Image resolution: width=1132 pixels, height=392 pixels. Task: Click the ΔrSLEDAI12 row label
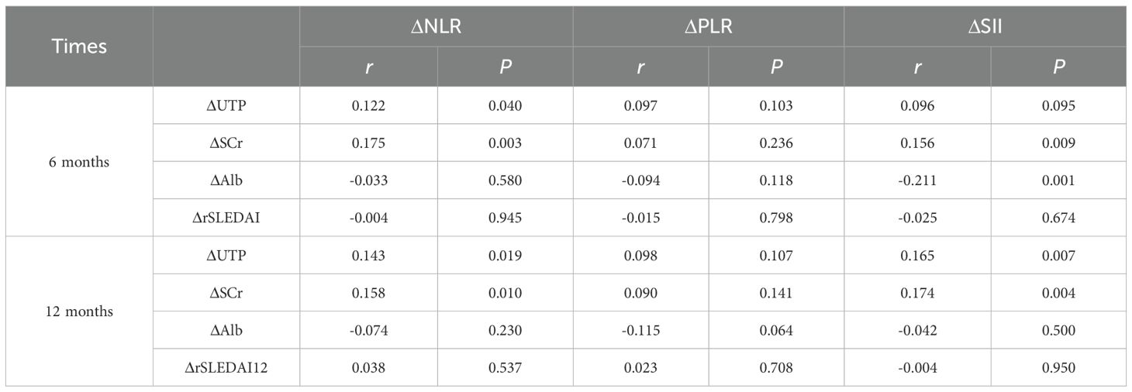(x=226, y=368)
